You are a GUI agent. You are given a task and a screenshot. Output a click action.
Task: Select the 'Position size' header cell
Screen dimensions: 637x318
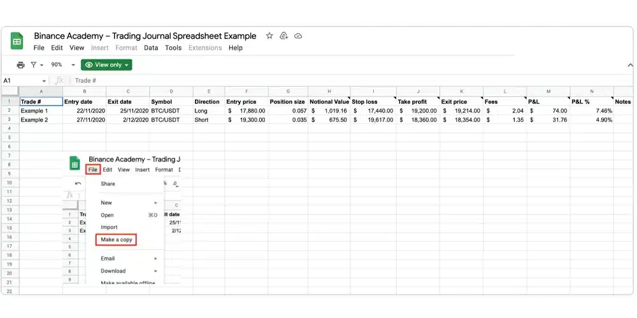coord(288,102)
